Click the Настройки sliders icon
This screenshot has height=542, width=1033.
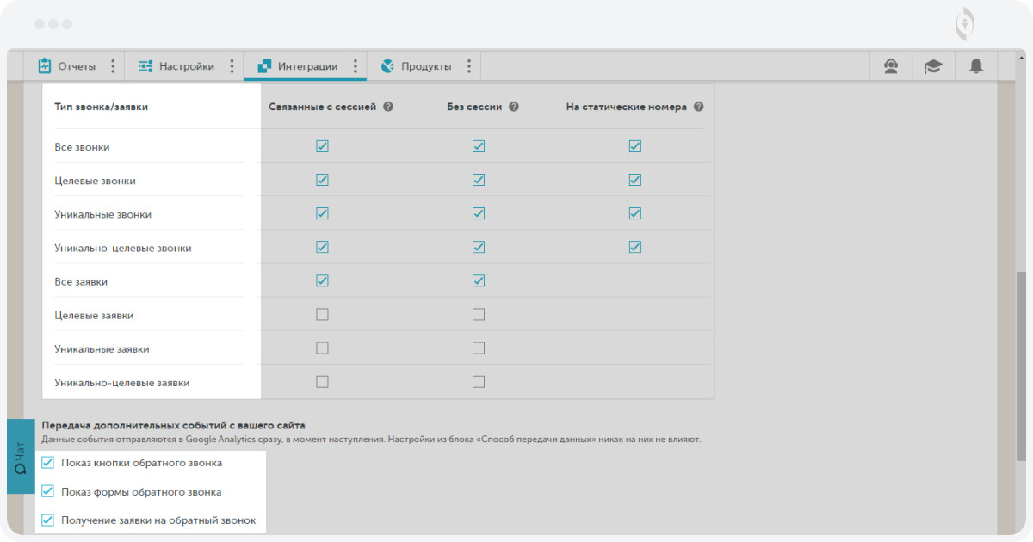(x=145, y=66)
